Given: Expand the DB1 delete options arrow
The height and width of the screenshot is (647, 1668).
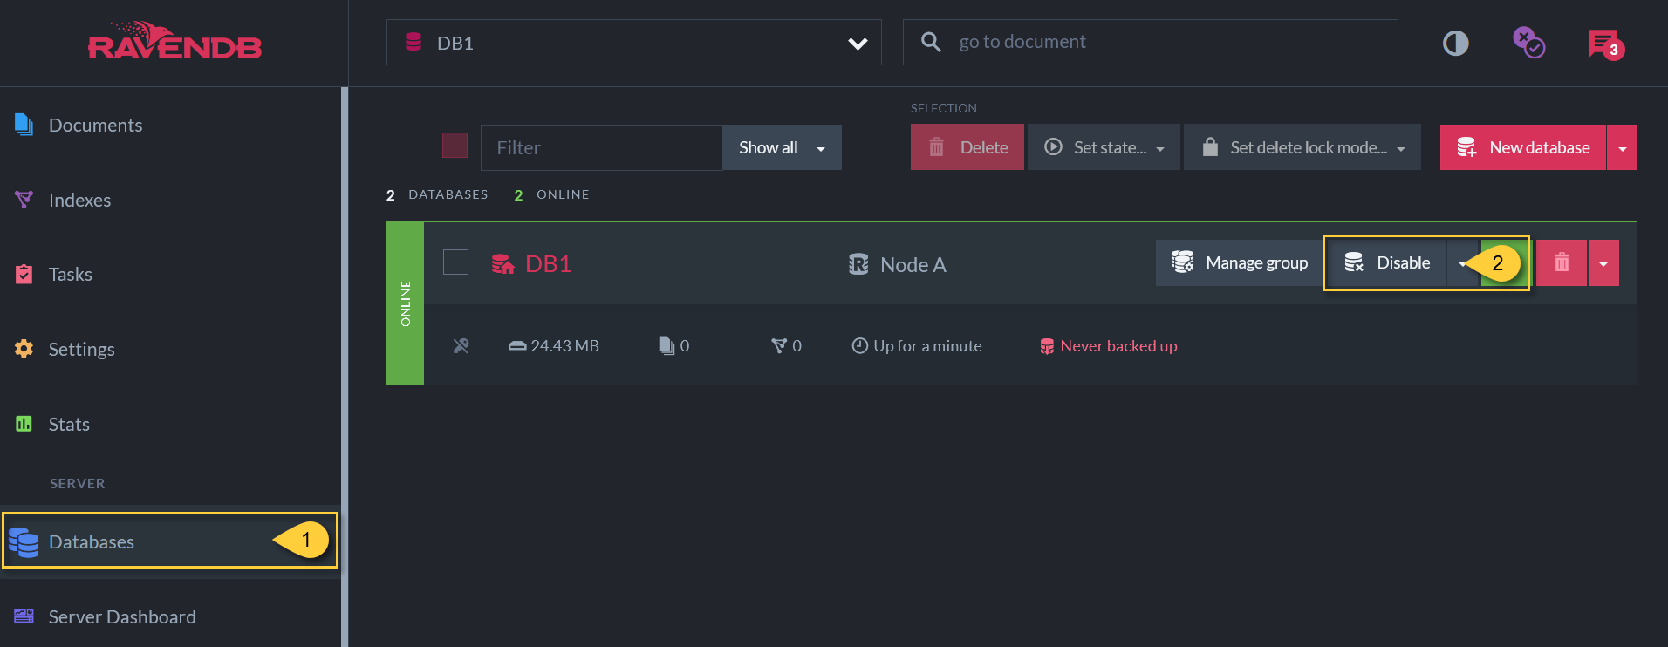Looking at the screenshot, I should click(x=1603, y=262).
